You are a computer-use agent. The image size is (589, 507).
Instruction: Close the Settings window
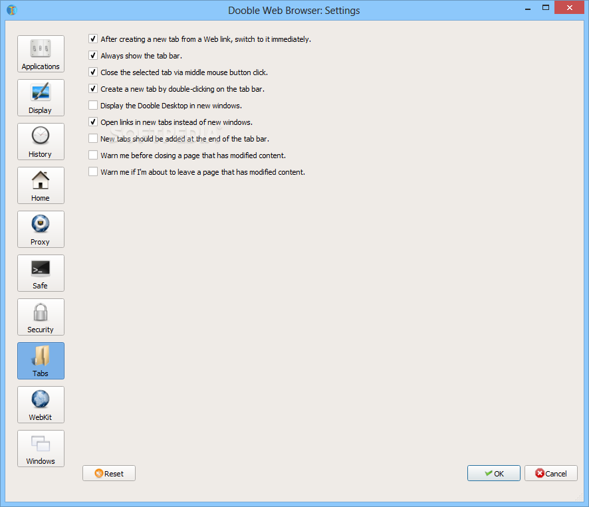pos(570,7)
